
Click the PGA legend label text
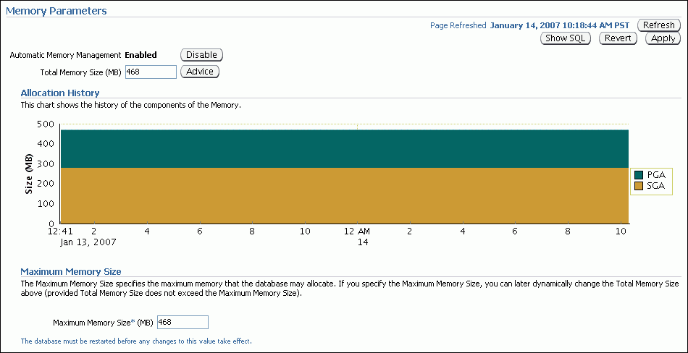(x=655, y=175)
